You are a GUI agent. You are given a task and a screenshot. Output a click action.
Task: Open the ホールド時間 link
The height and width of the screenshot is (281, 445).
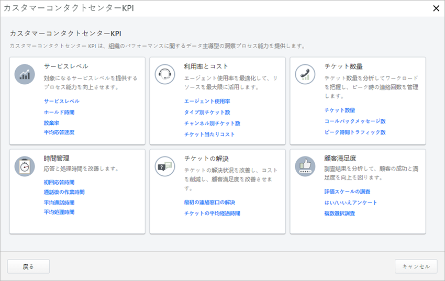click(x=59, y=112)
